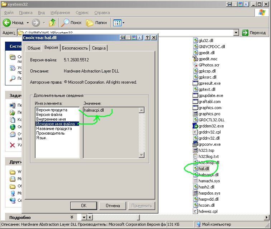Open views dropdown arrow next to grid icon

[x=124, y=23]
